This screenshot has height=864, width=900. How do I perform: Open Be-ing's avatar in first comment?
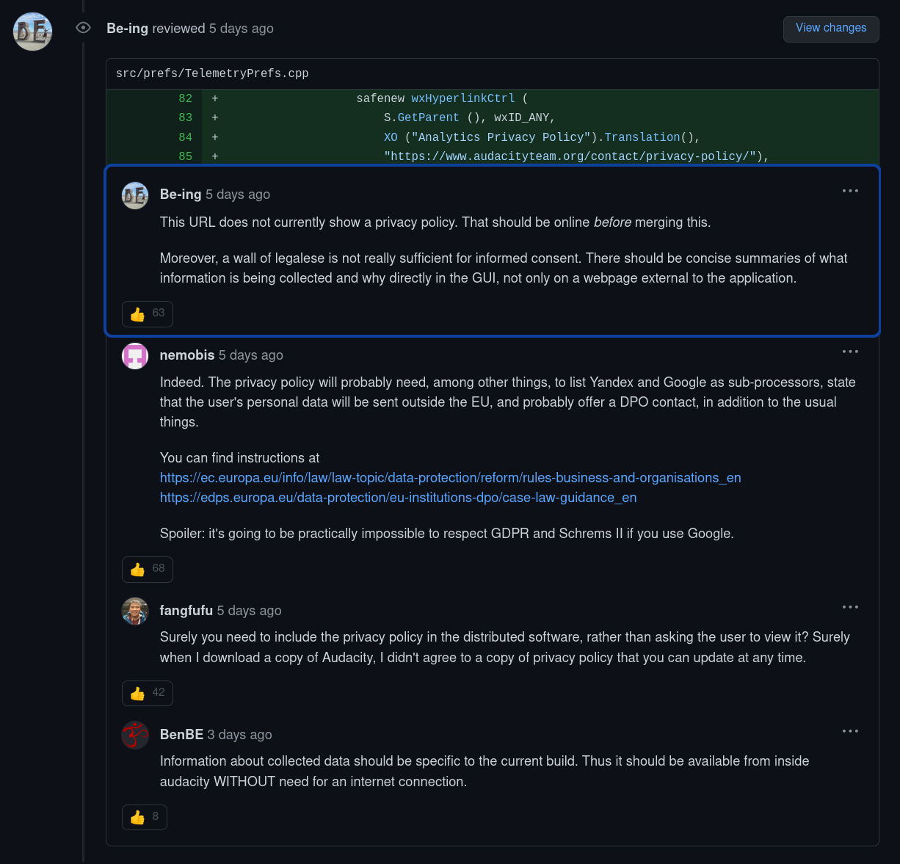click(x=135, y=195)
